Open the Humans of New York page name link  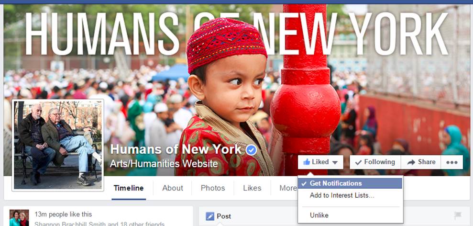[x=176, y=149]
